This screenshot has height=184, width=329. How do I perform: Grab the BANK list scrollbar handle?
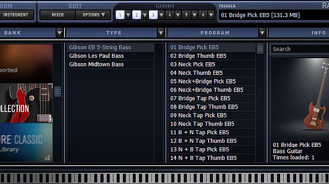(57, 91)
